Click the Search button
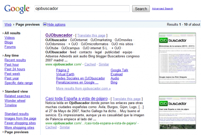201x135 pixels. pyautogui.click(x=141, y=9)
